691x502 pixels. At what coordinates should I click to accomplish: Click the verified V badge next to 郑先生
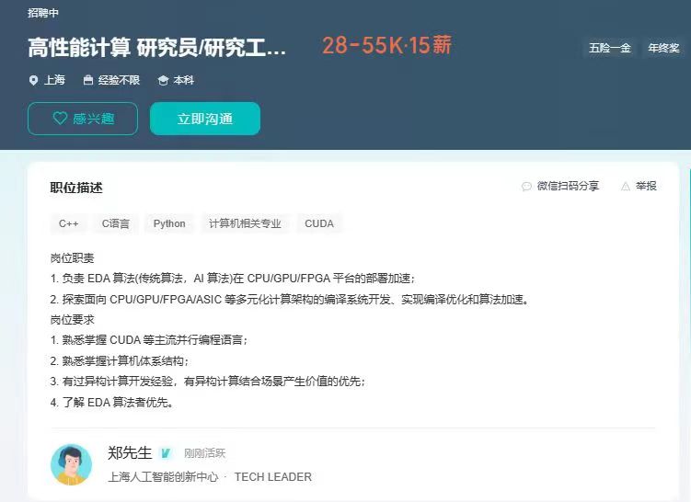pos(166,452)
